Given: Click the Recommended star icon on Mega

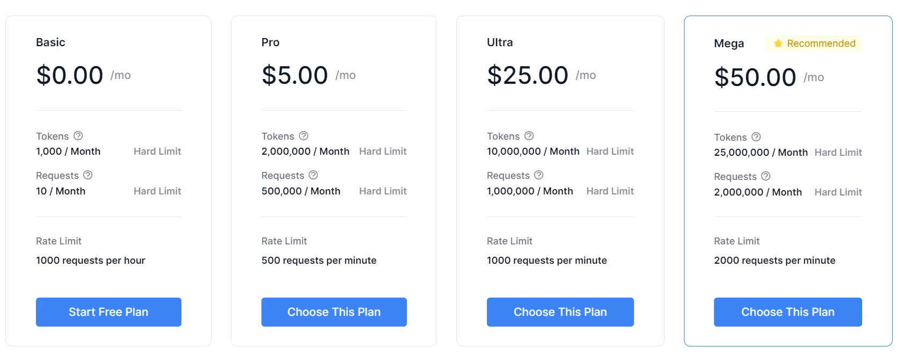Looking at the screenshot, I should point(778,44).
